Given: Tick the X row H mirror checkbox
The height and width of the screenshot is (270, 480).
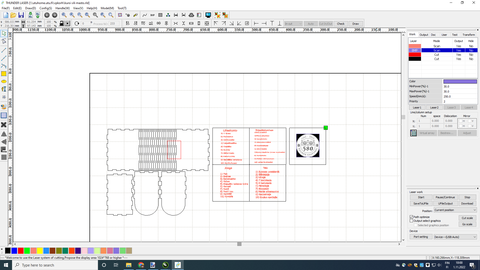Looking at the screenshot, I should point(460,121).
